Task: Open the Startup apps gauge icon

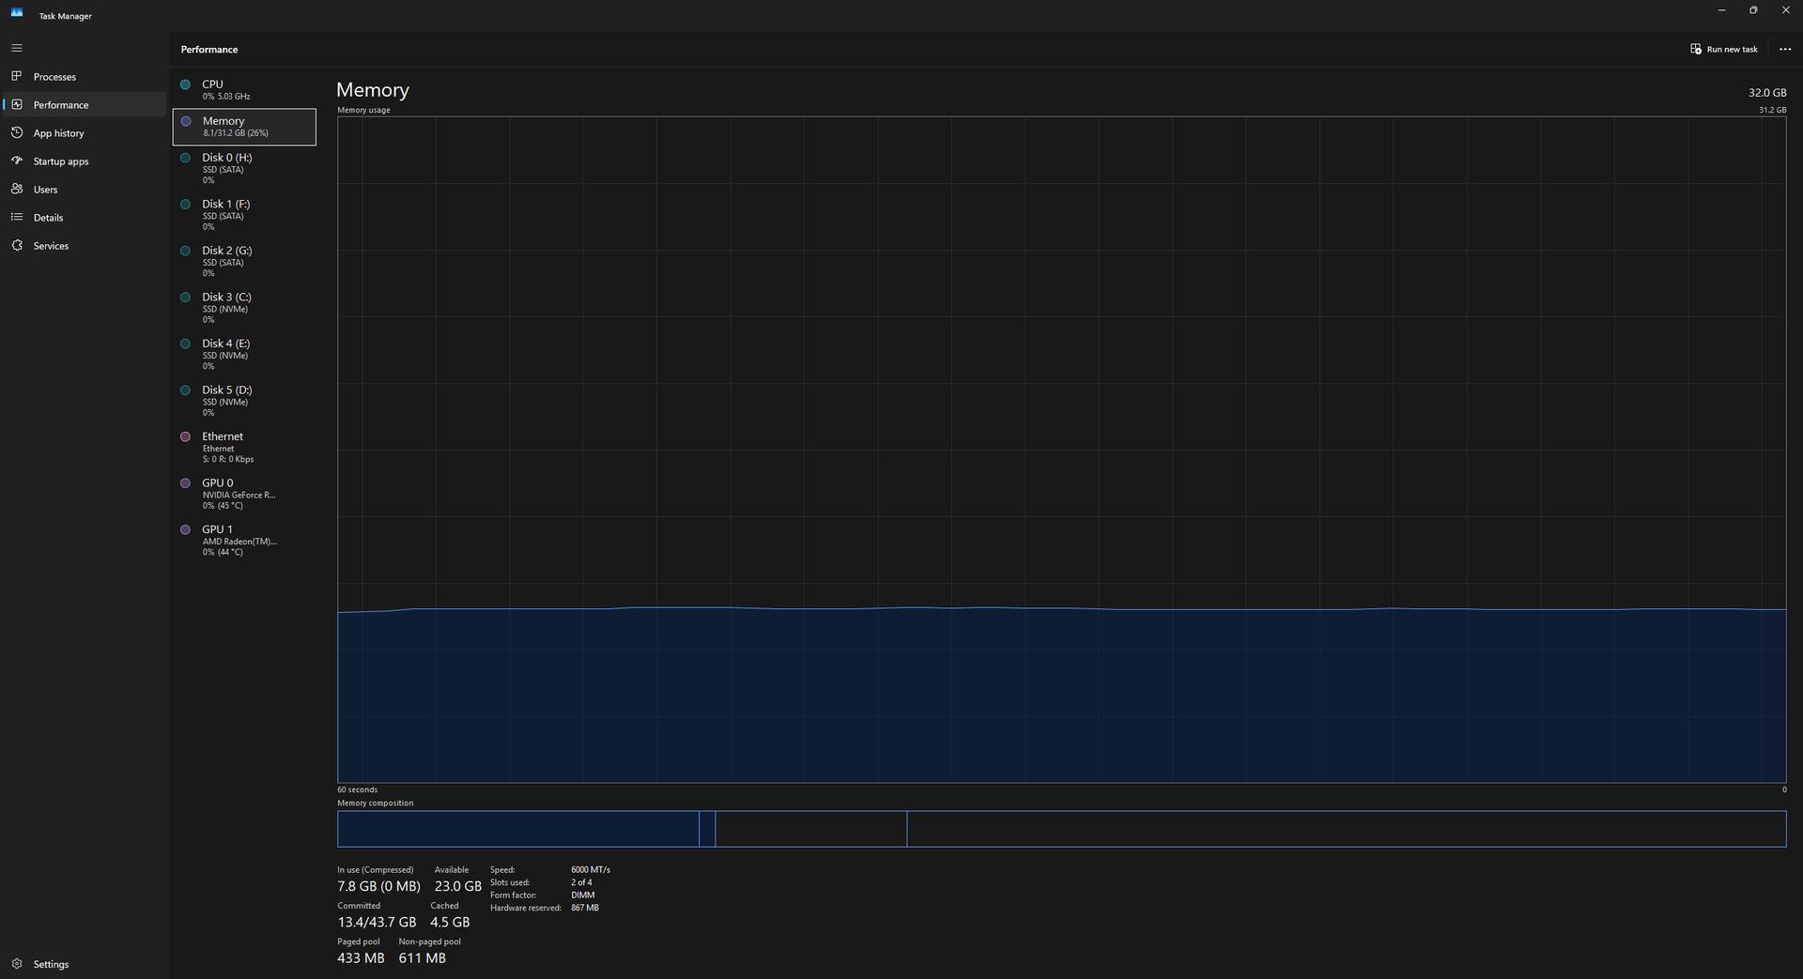Action: click(17, 161)
